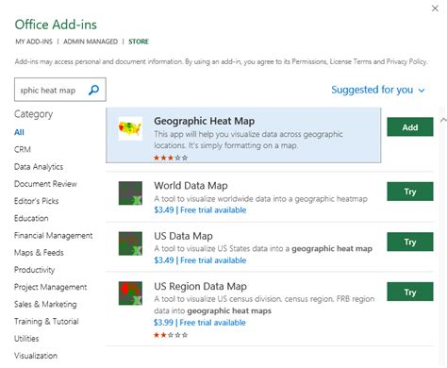
Task: Open the US Data Map title
Action: [183, 236]
